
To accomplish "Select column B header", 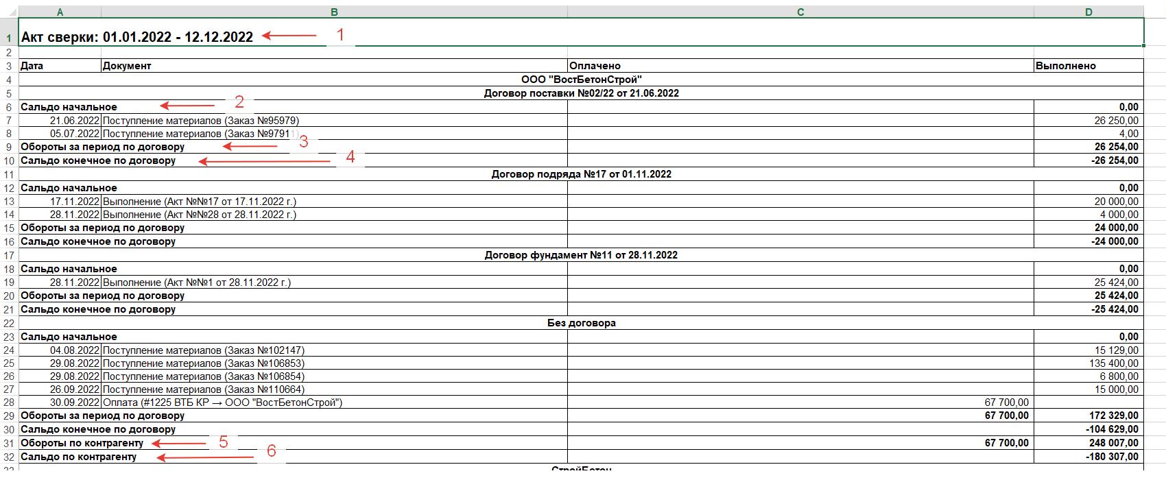I will tap(334, 12).
